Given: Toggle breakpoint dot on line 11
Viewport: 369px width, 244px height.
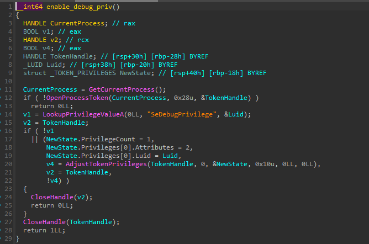Looking at the screenshot, I should click(x=4, y=89).
